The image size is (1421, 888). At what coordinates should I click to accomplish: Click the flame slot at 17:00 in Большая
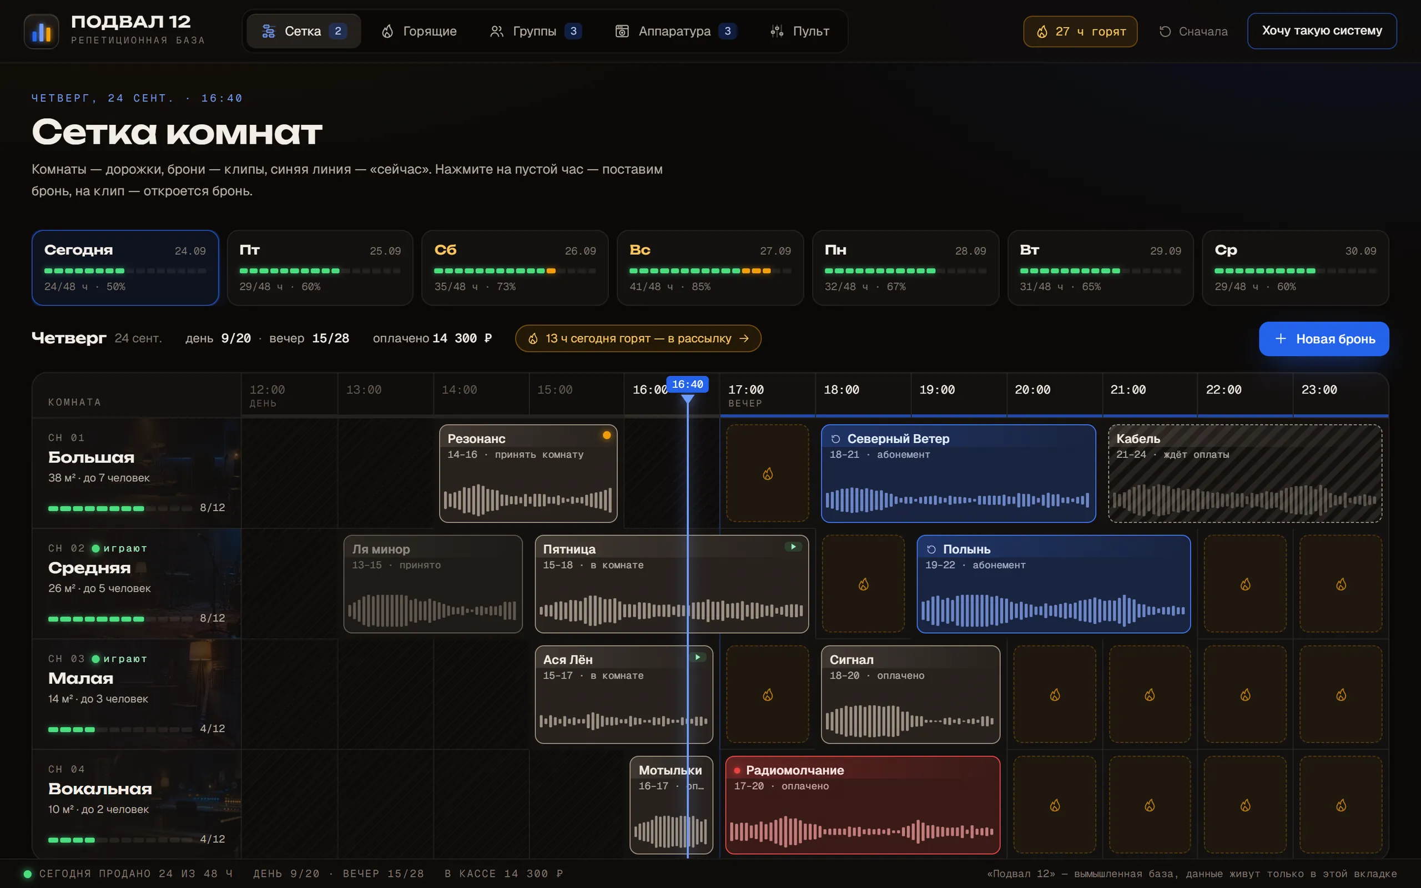768,473
